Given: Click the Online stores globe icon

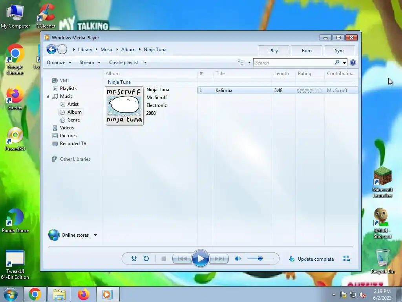Looking at the screenshot, I should click(x=54, y=235).
